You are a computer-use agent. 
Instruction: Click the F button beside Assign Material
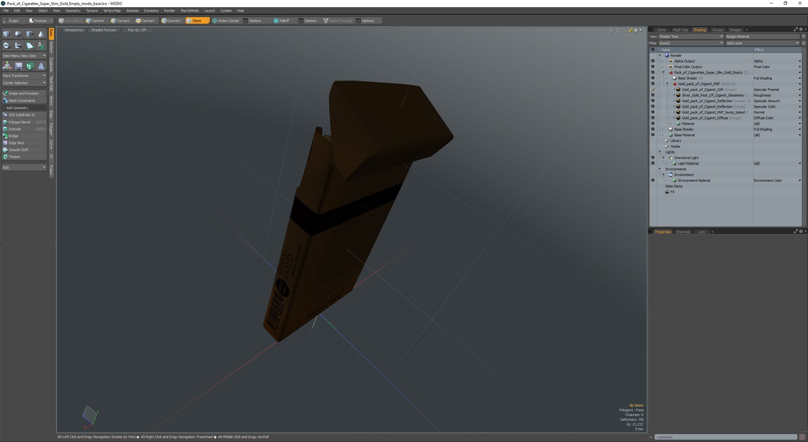803,37
